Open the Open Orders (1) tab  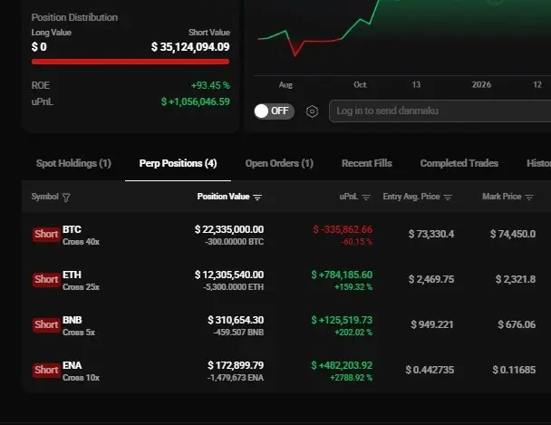(x=279, y=163)
